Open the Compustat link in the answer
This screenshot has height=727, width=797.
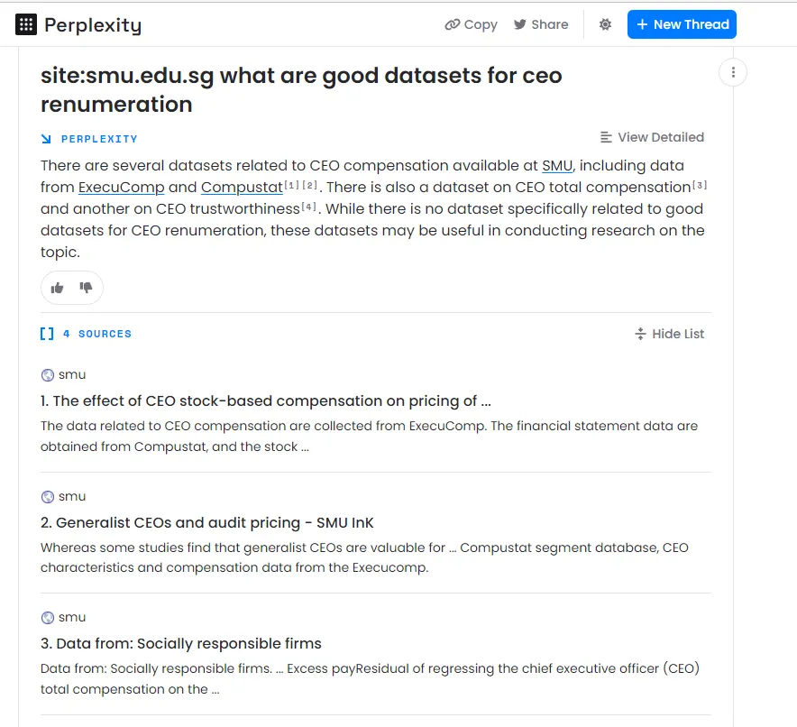click(242, 187)
